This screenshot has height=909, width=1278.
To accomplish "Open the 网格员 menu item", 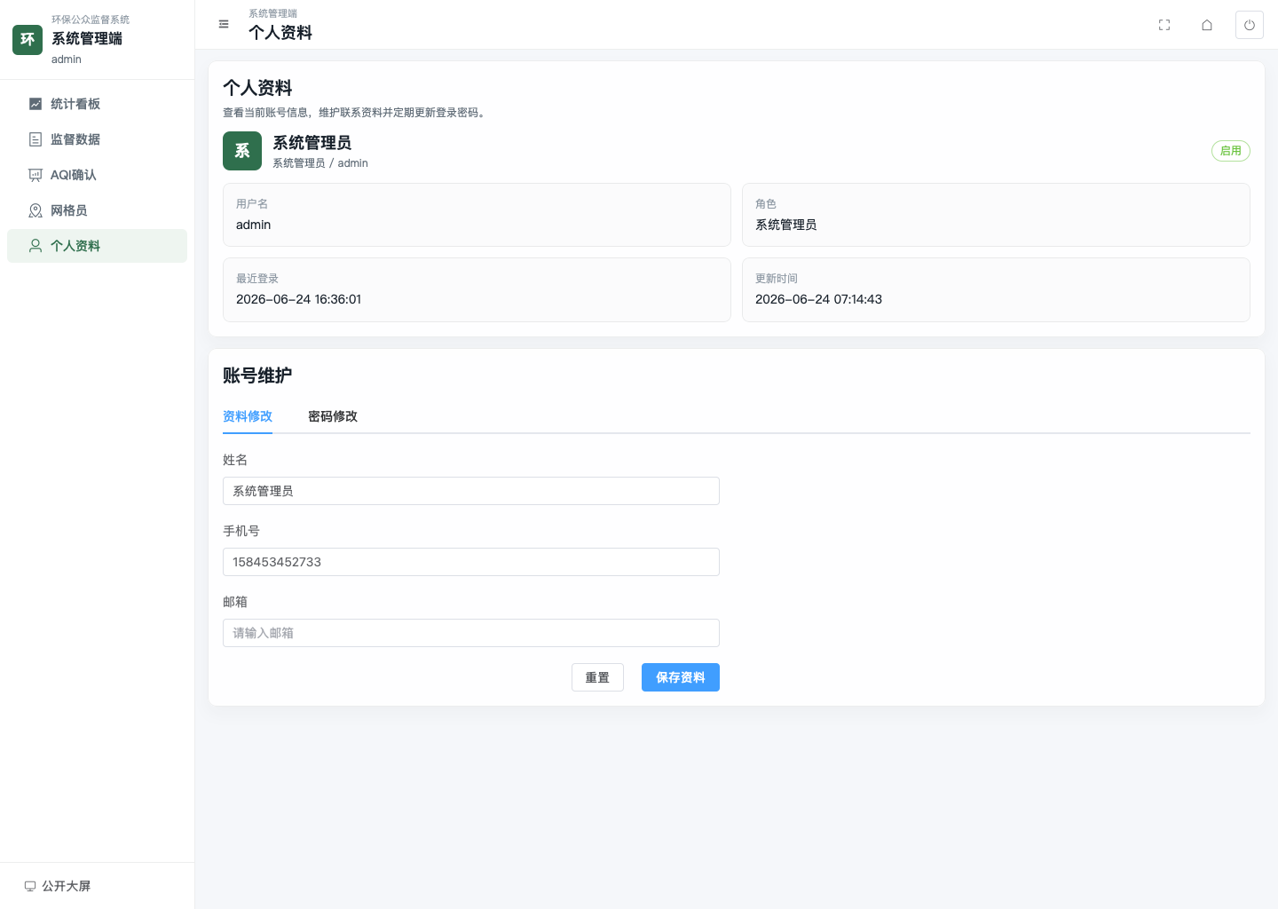I will pyautogui.click(x=97, y=210).
